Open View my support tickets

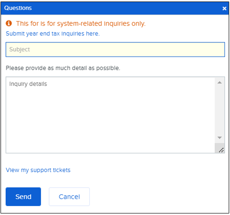point(38,170)
